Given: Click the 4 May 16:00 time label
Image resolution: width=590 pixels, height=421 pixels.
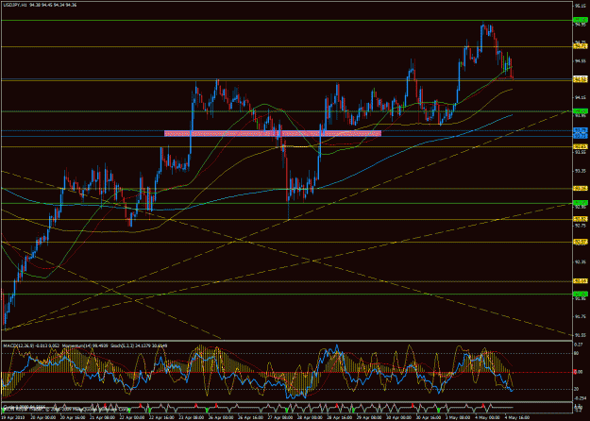Looking at the screenshot, I should tap(517, 417).
